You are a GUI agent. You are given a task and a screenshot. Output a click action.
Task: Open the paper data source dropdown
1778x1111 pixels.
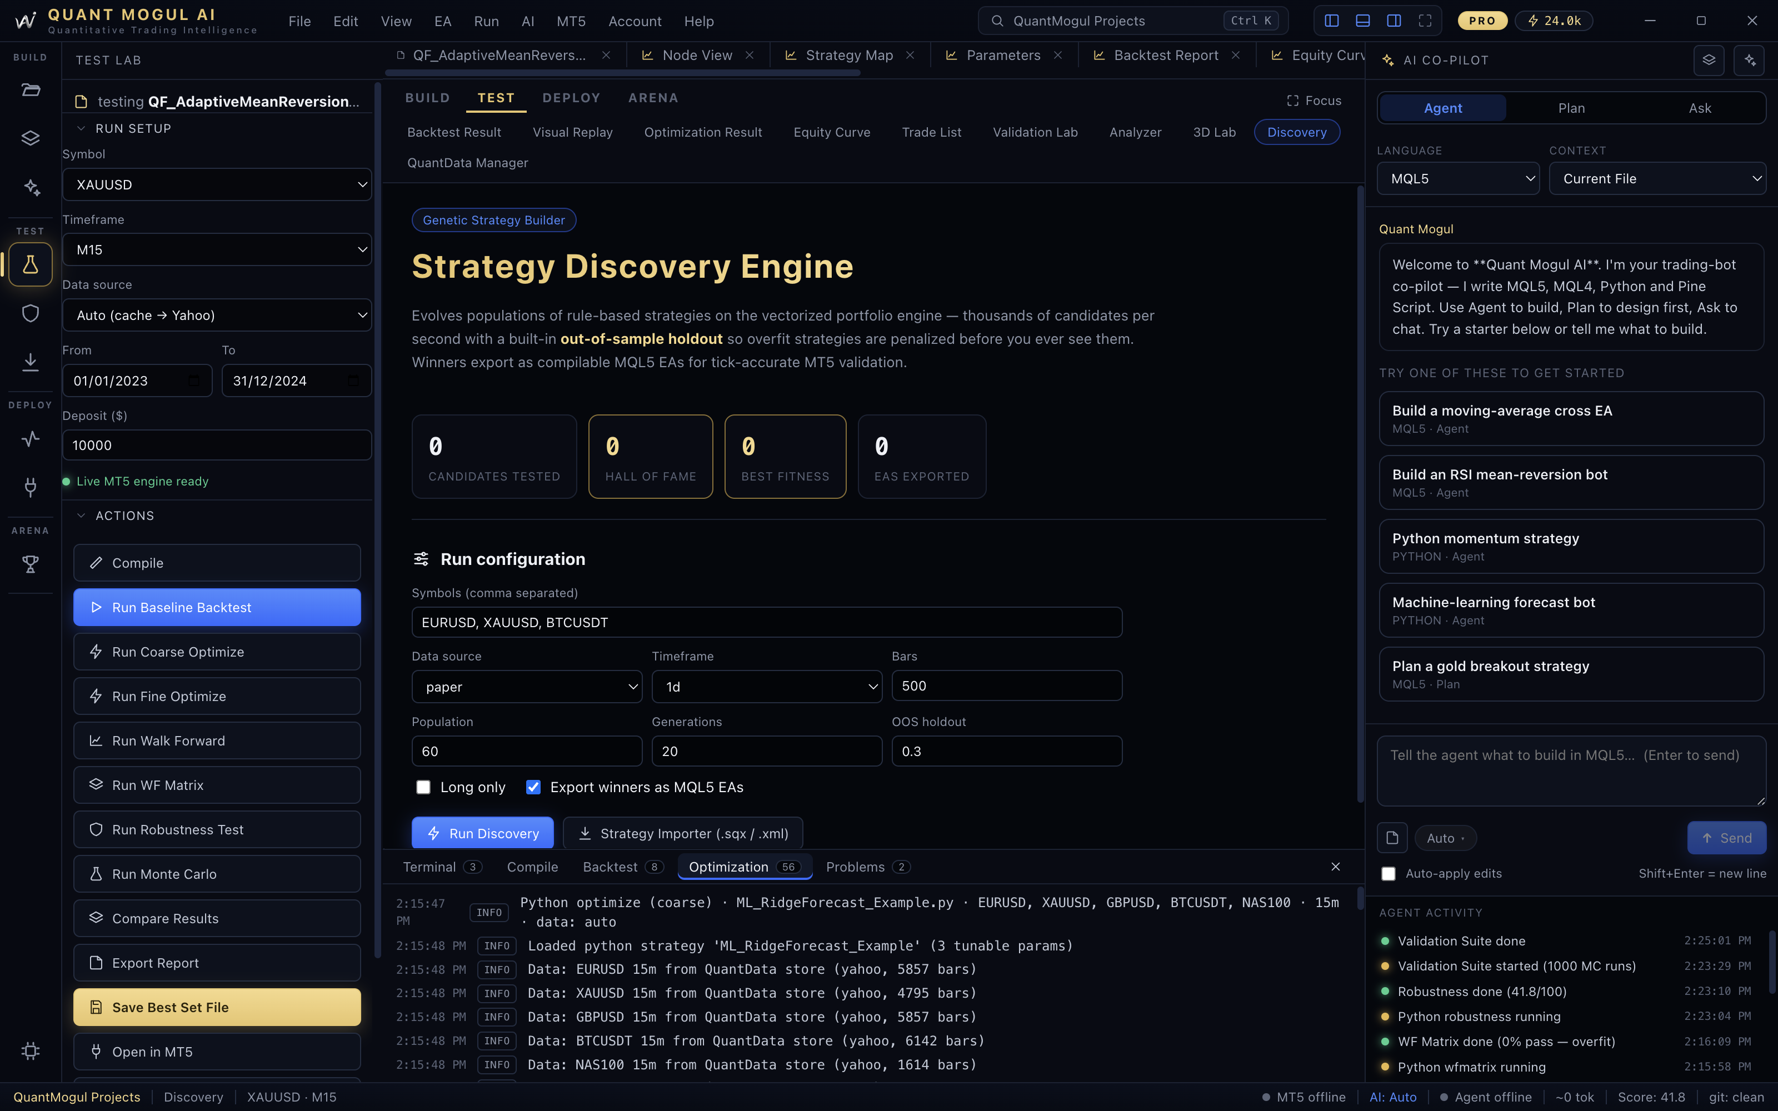(x=527, y=686)
